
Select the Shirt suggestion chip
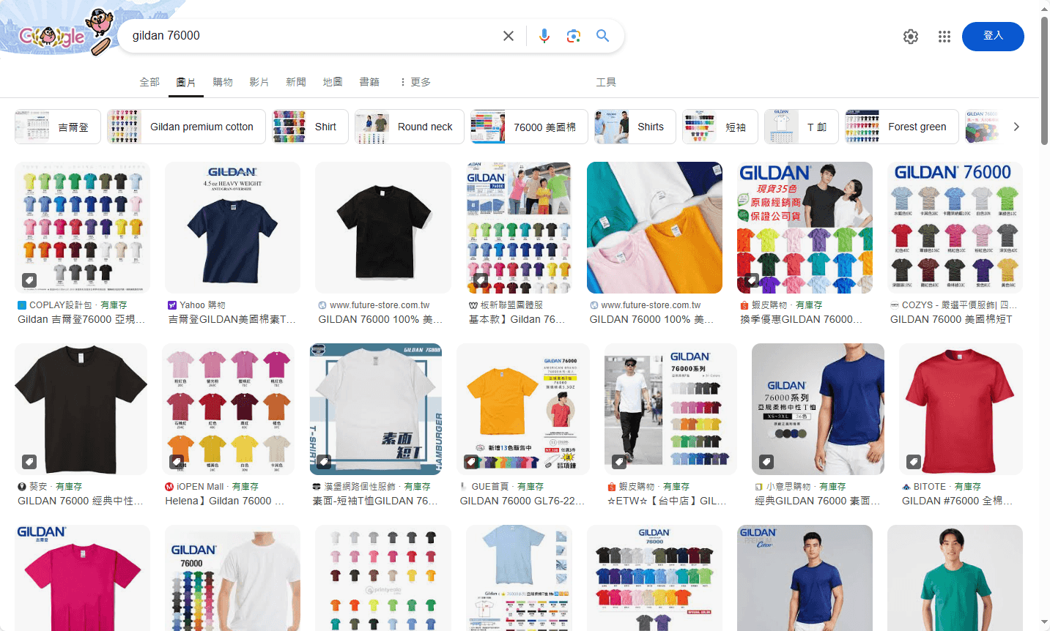[310, 127]
